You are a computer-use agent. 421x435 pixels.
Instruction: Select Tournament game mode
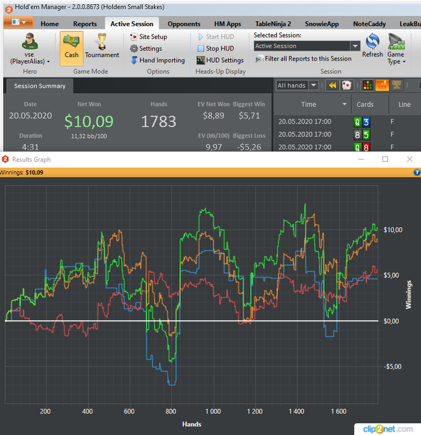pos(102,46)
